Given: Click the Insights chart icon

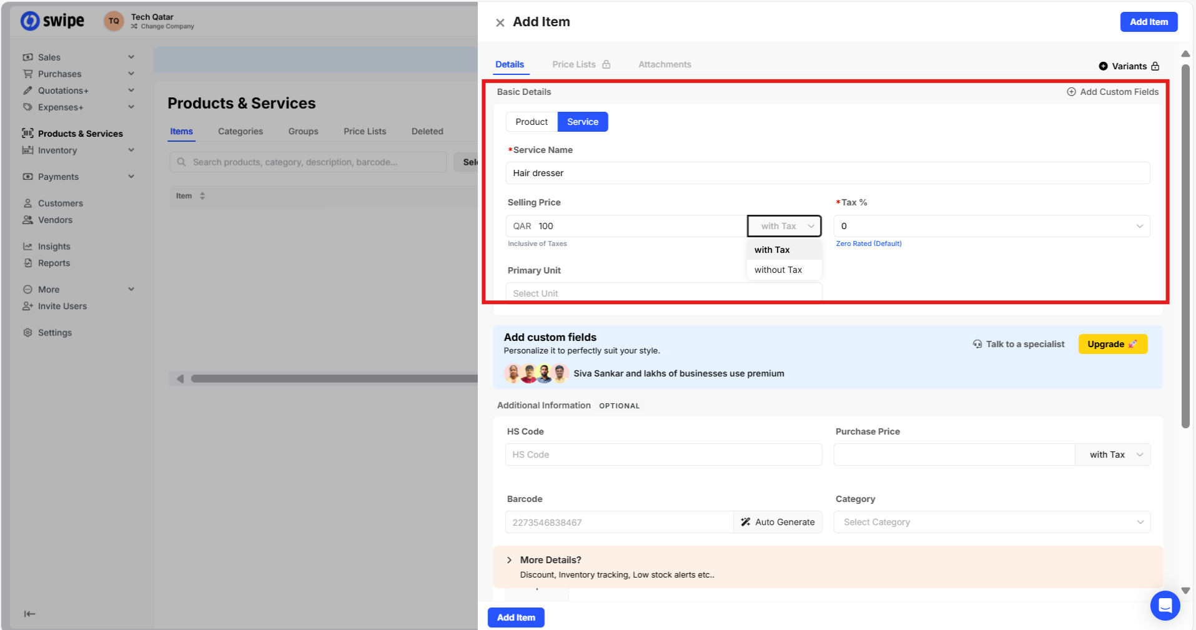Looking at the screenshot, I should pos(27,247).
